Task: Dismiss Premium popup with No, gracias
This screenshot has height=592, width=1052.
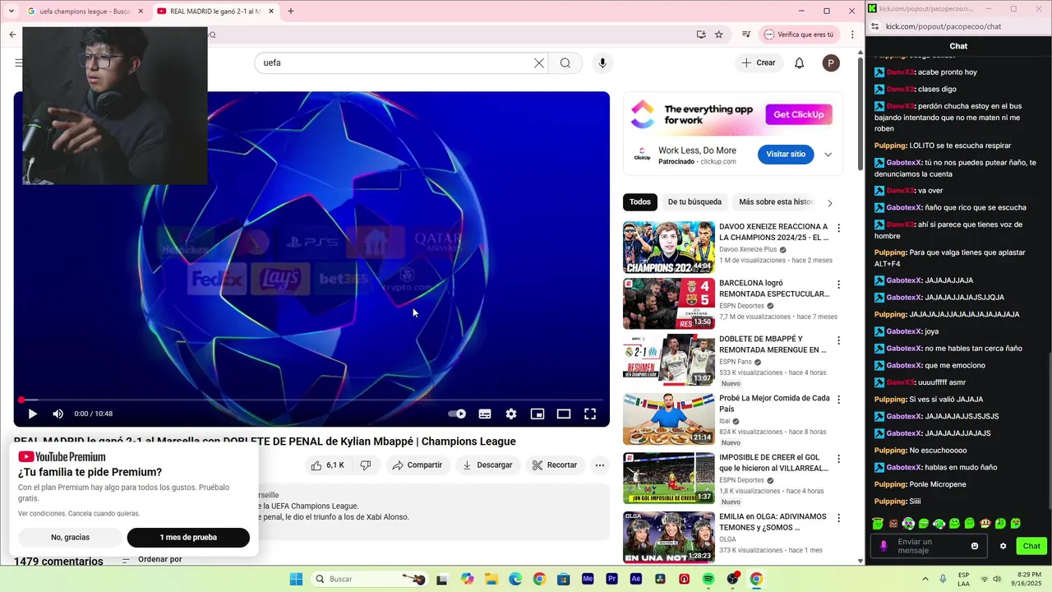Action: (70, 538)
